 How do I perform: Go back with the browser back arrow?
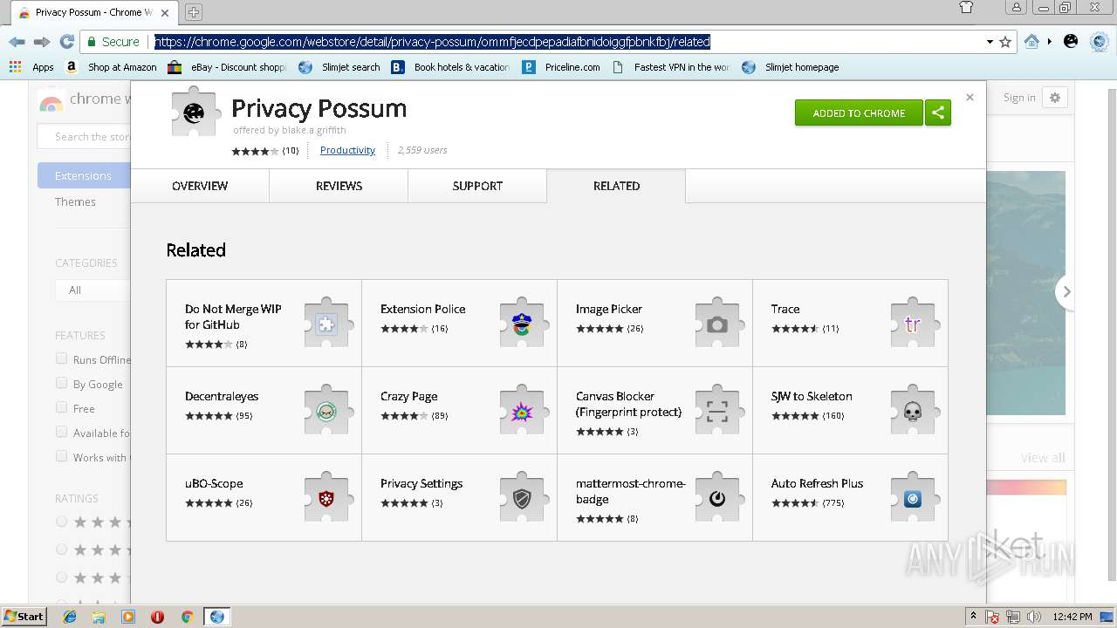click(17, 42)
